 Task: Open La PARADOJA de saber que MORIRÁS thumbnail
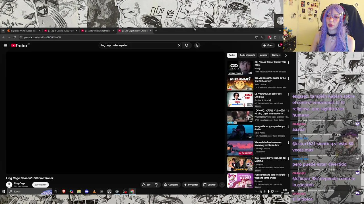(x=240, y=100)
